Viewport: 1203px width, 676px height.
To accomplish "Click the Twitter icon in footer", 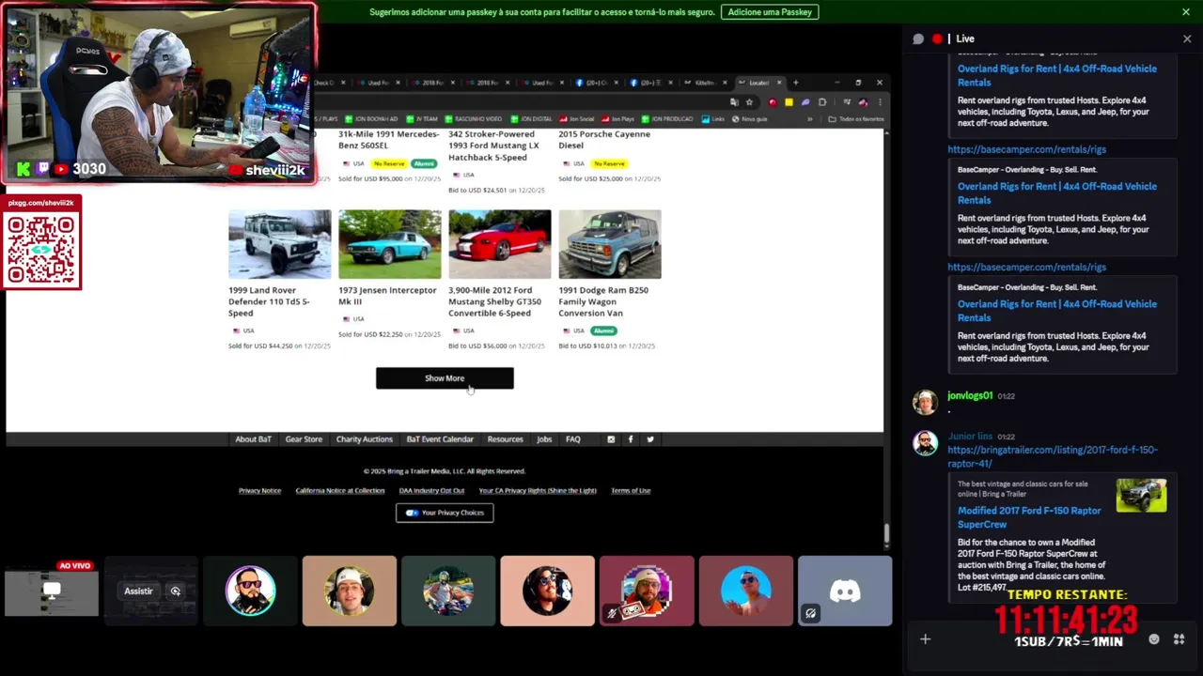I will 649,439.
